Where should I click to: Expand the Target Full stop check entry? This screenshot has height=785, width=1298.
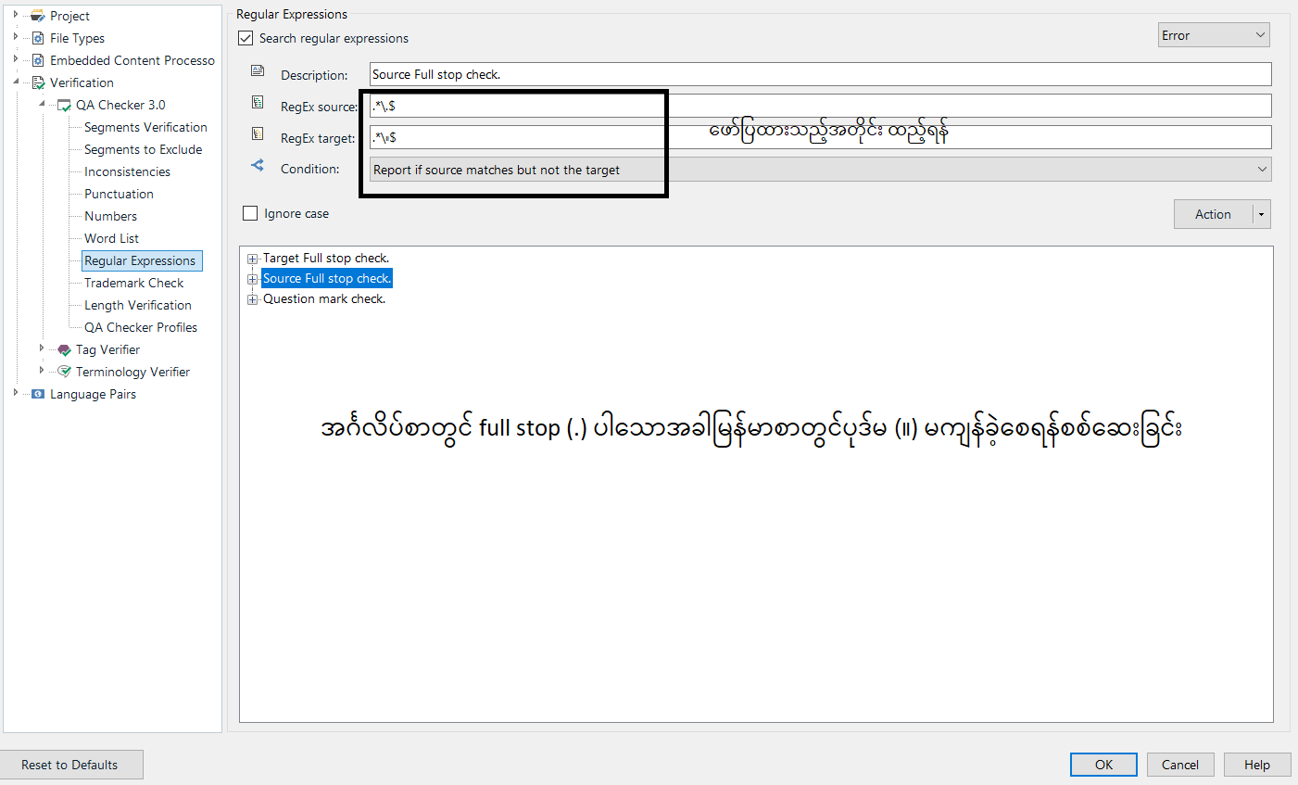[x=252, y=259]
